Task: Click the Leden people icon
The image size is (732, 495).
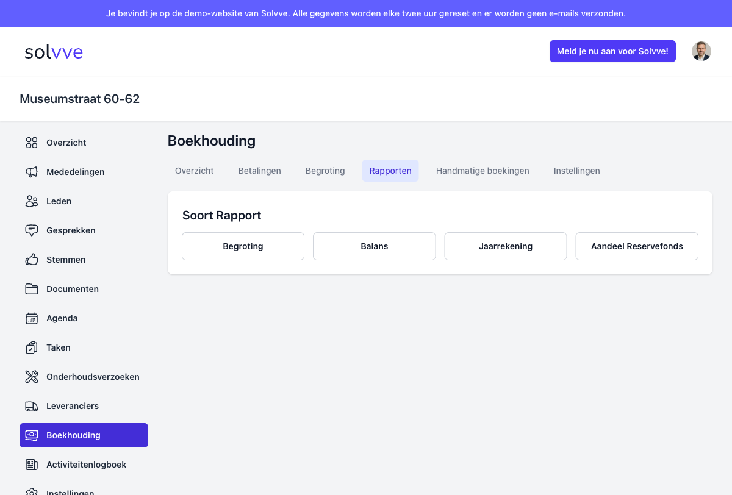Action: [32, 201]
